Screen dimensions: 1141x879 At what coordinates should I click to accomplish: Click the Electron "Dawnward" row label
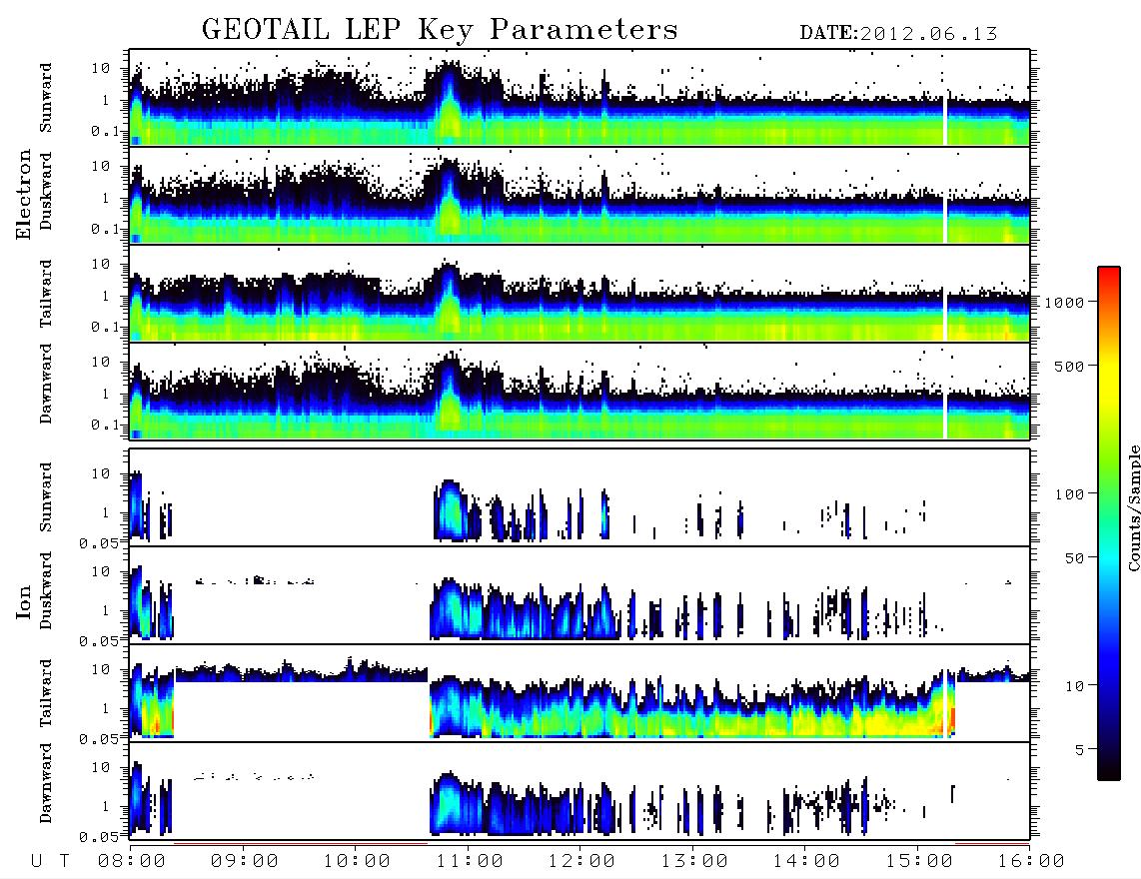pos(46,384)
